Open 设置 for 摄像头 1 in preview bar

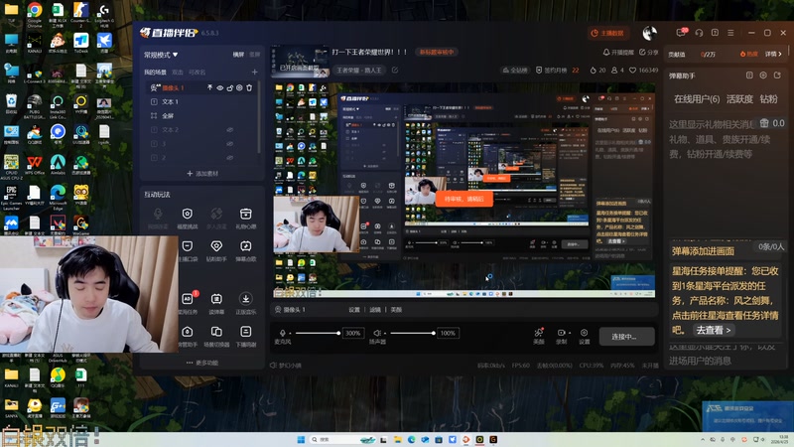point(354,310)
